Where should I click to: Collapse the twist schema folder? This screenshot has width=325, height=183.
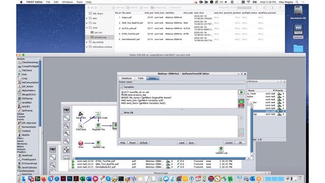[87, 28]
